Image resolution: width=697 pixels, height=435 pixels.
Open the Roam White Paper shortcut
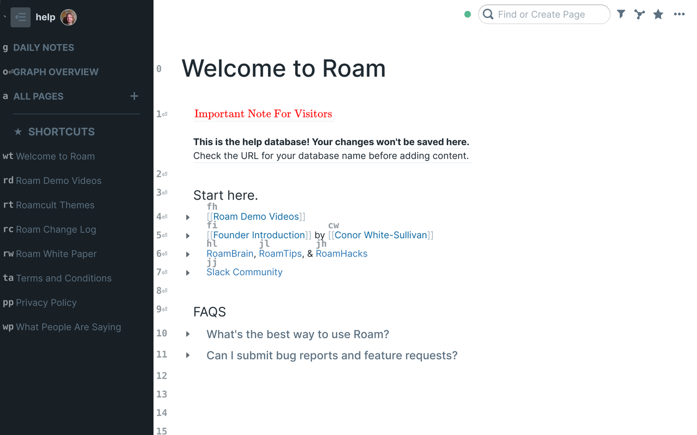56,254
